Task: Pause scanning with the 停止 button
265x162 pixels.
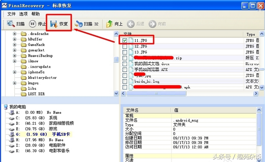Action: click(x=37, y=24)
